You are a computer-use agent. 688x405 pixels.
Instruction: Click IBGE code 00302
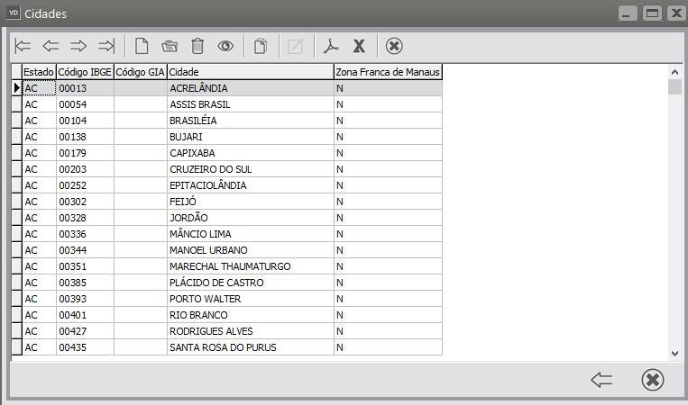(x=85, y=202)
